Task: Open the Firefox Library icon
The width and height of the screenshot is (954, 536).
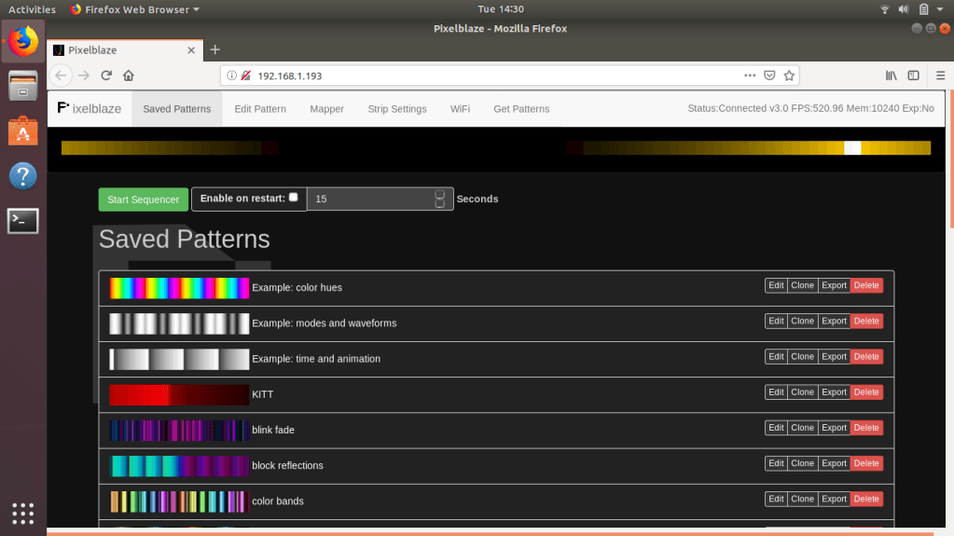Action: tap(892, 76)
